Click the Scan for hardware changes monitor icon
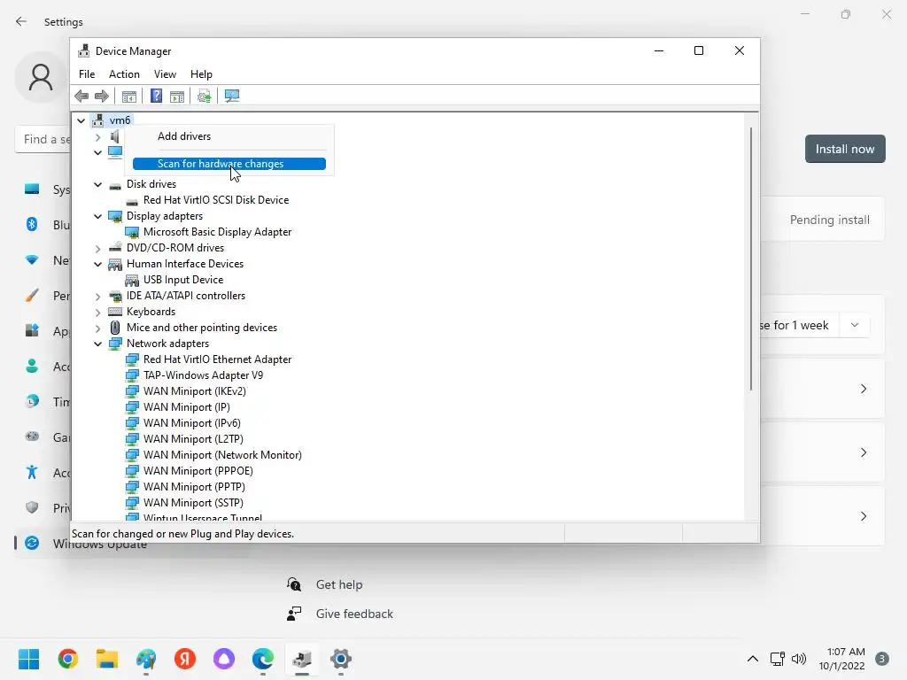 tap(232, 96)
